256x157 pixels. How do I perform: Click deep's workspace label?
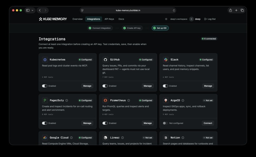coord(179,19)
